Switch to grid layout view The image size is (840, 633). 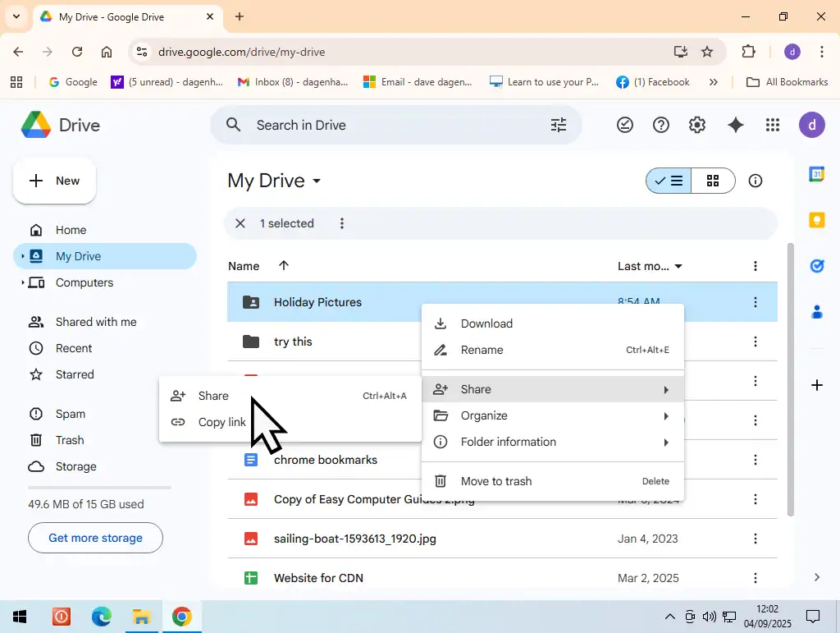[713, 181]
